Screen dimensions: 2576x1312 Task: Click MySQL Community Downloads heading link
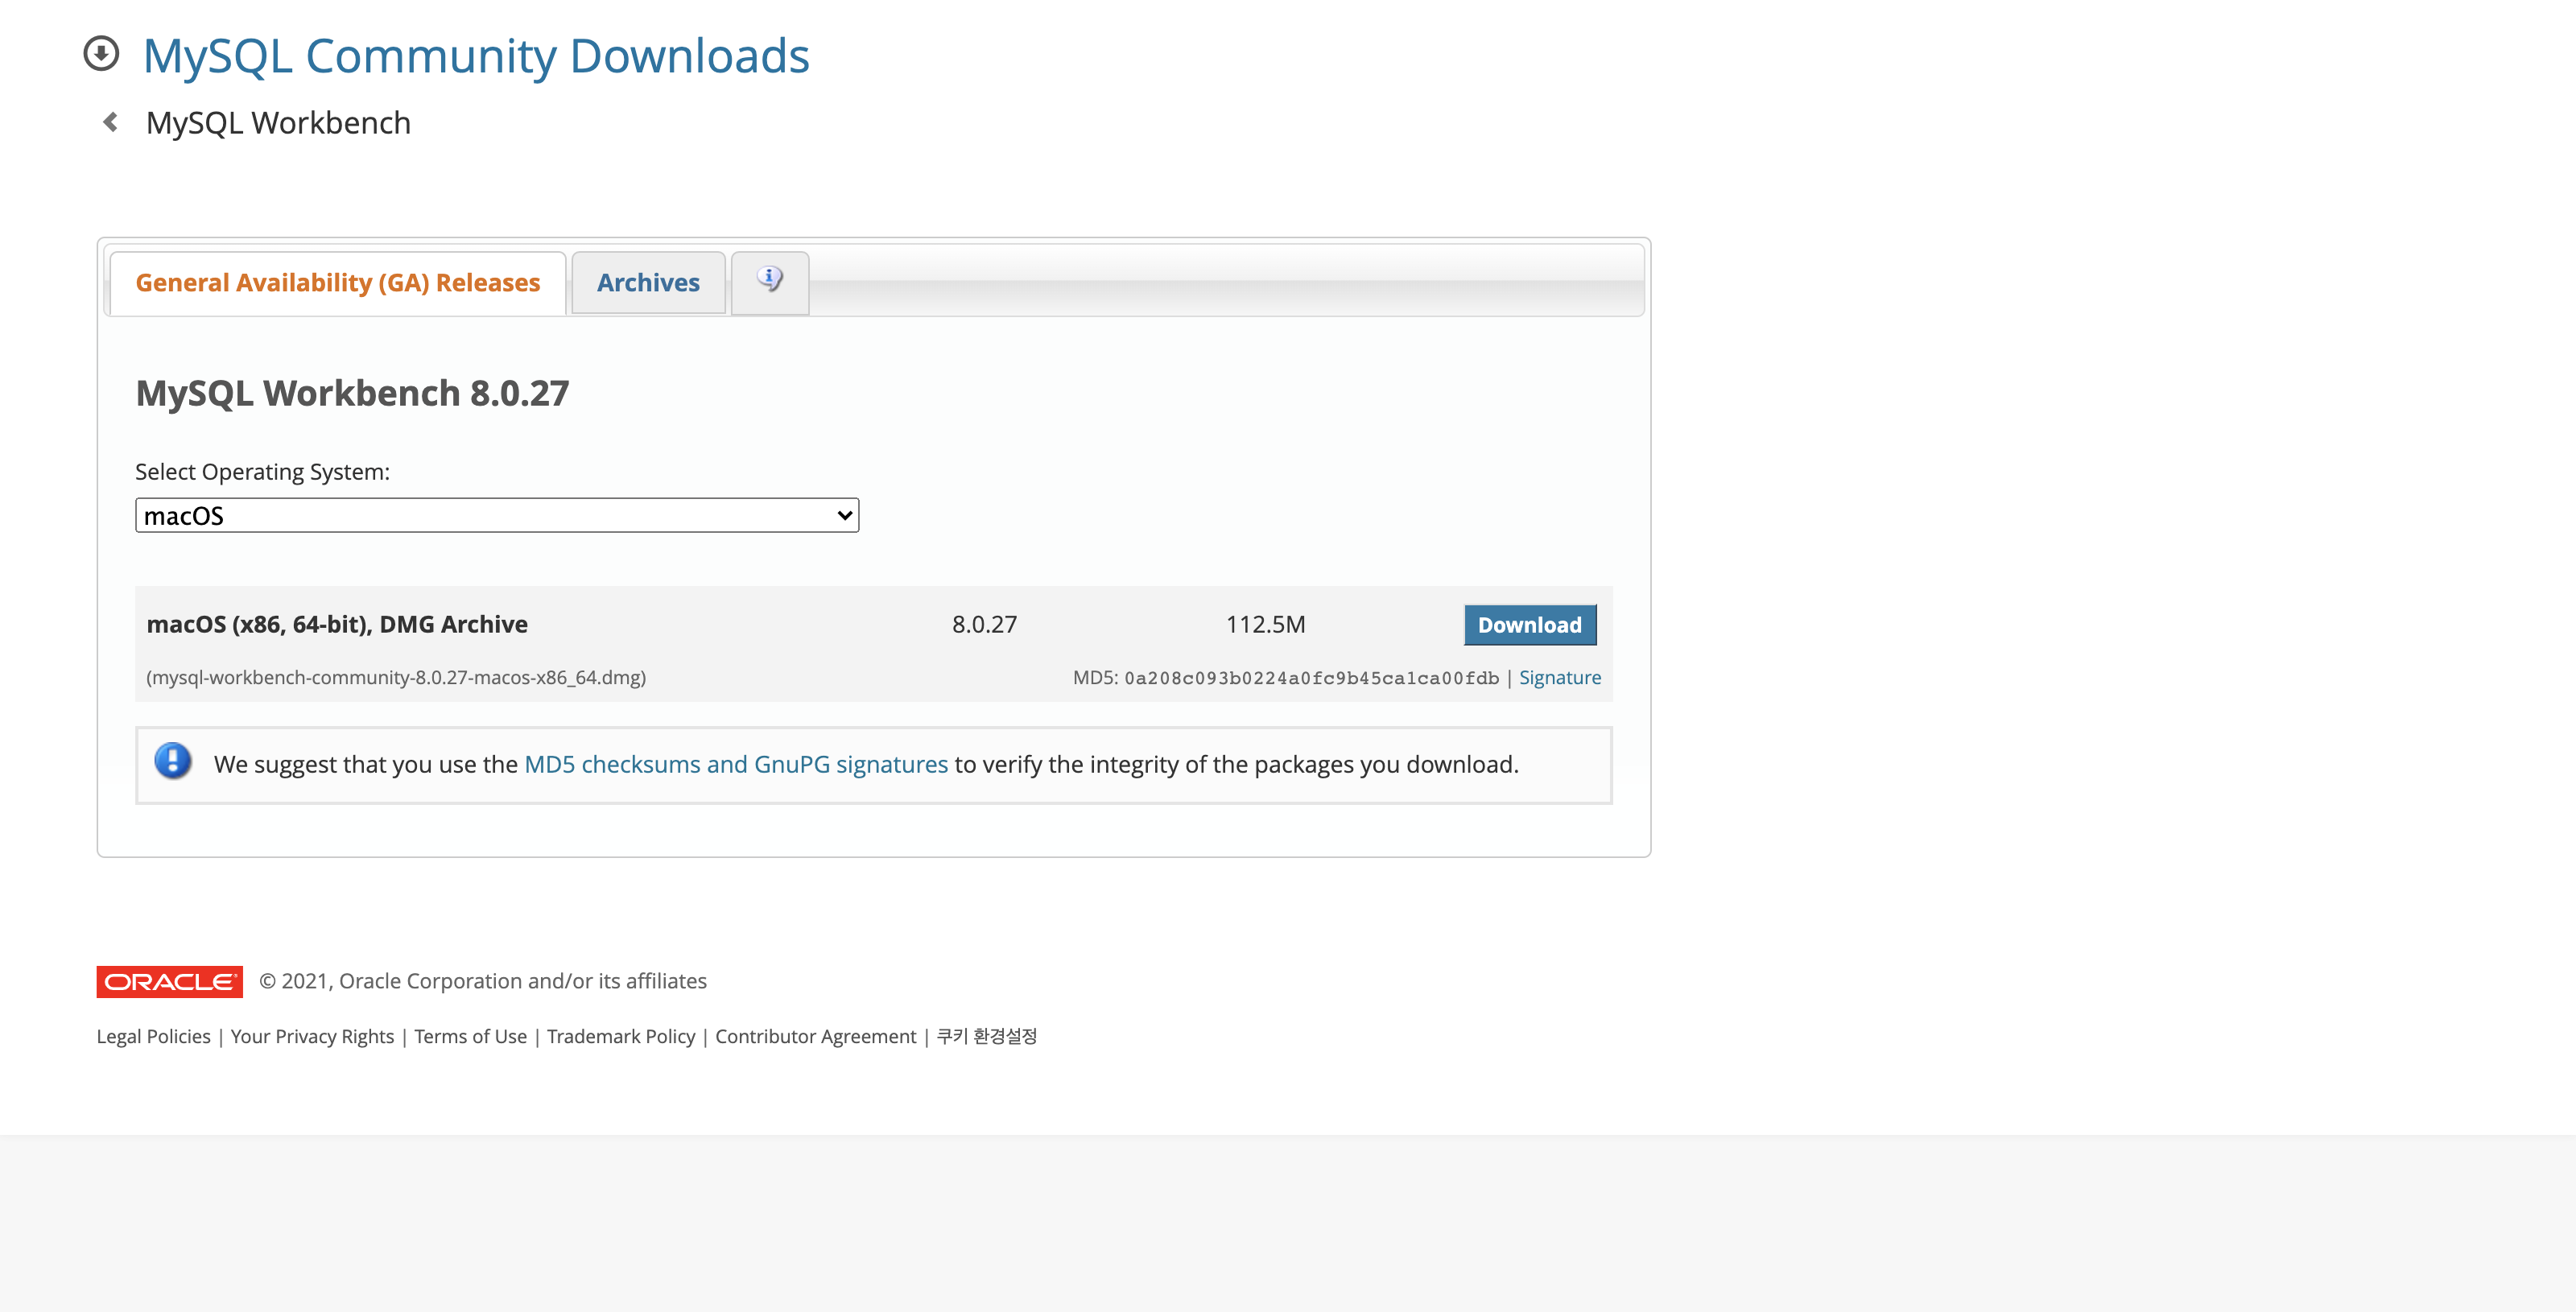tap(476, 56)
